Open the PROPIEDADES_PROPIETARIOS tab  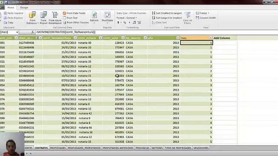84,148
